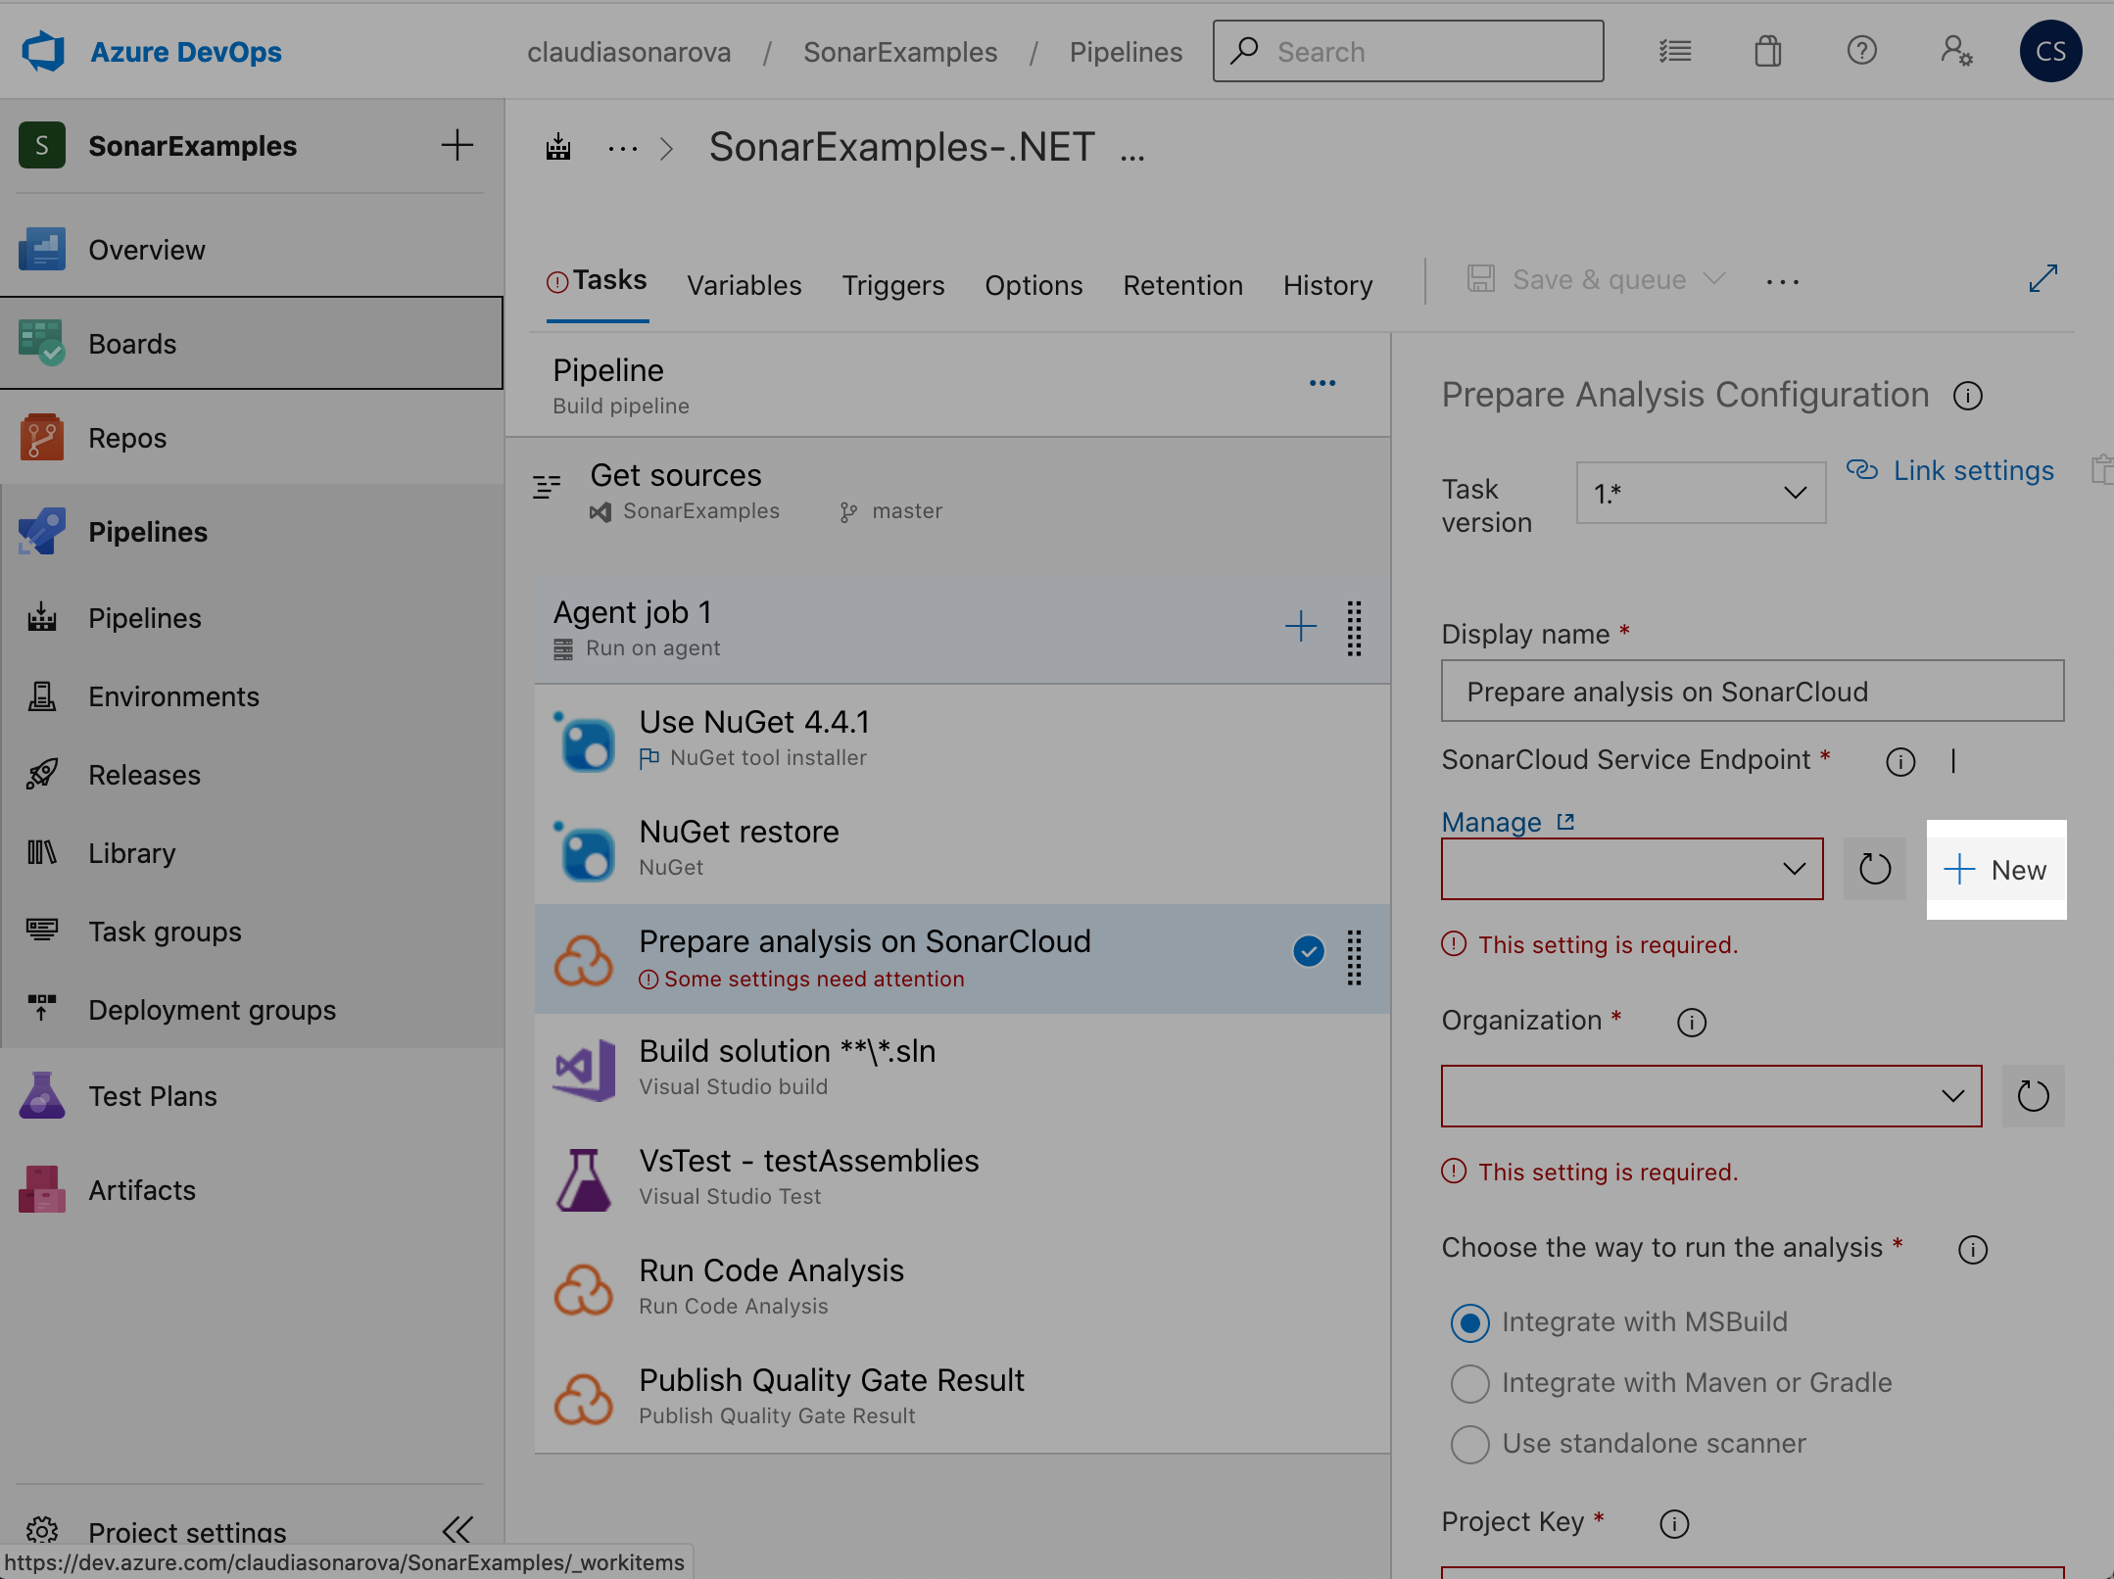The image size is (2114, 1579).
Task: Open Deployment groups in the sidebar
Action: pos(252,1010)
